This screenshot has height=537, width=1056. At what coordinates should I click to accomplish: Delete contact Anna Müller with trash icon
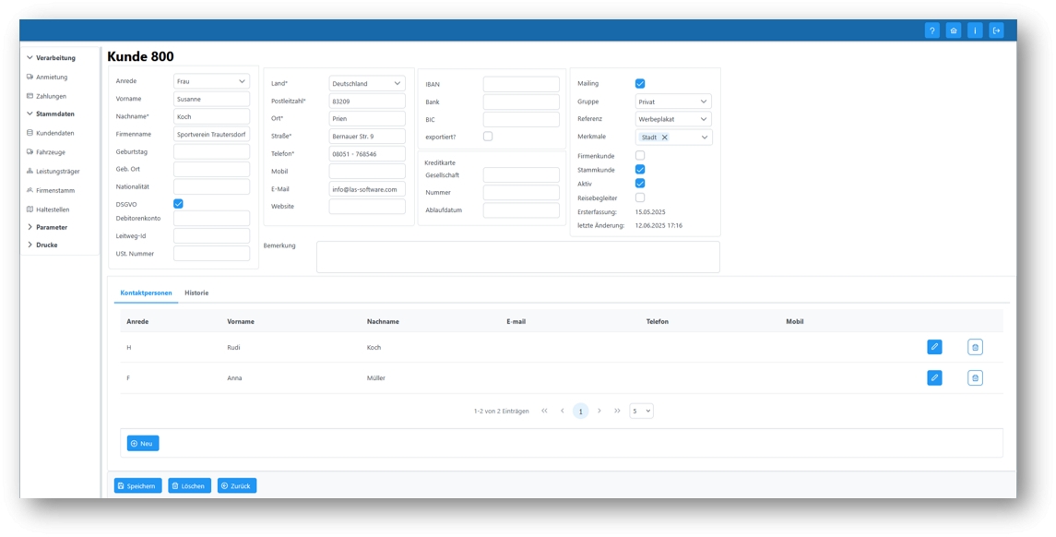975,378
